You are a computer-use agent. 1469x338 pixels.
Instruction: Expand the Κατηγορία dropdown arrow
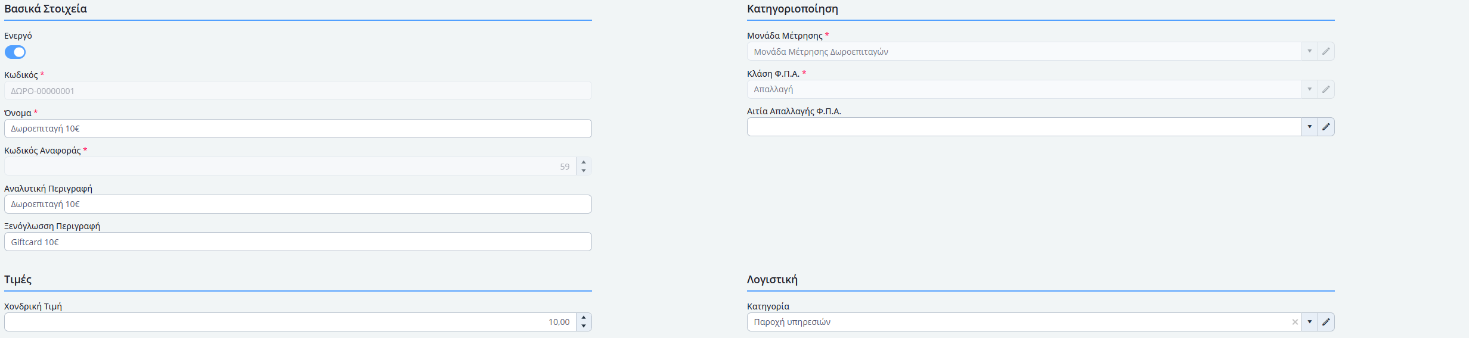(x=1309, y=322)
